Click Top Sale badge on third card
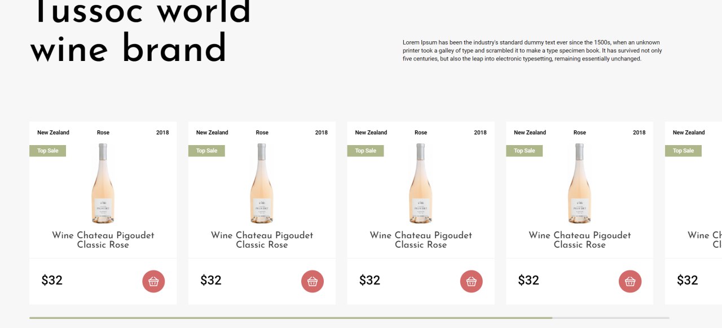722x328 pixels. [x=366, y=151]
